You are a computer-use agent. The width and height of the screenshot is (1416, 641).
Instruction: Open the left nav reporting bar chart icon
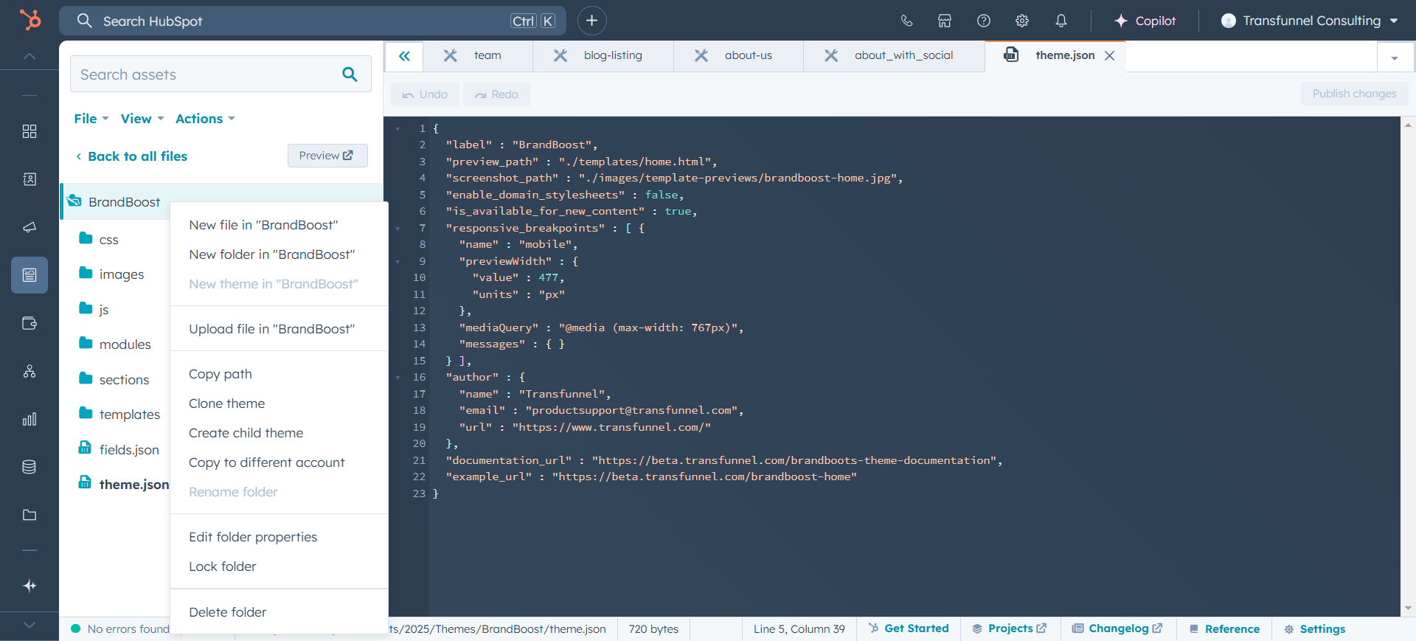[29, 419]
